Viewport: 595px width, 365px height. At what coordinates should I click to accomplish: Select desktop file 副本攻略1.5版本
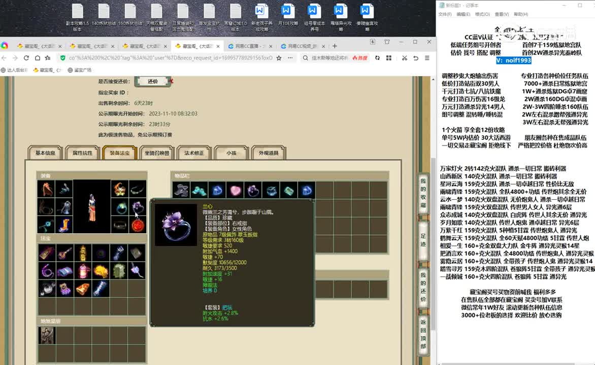pyautogui.click(x=77, y=18)
